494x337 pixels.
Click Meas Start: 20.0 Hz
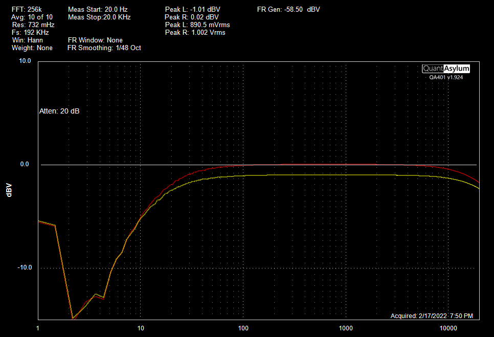tap(98, 9)
